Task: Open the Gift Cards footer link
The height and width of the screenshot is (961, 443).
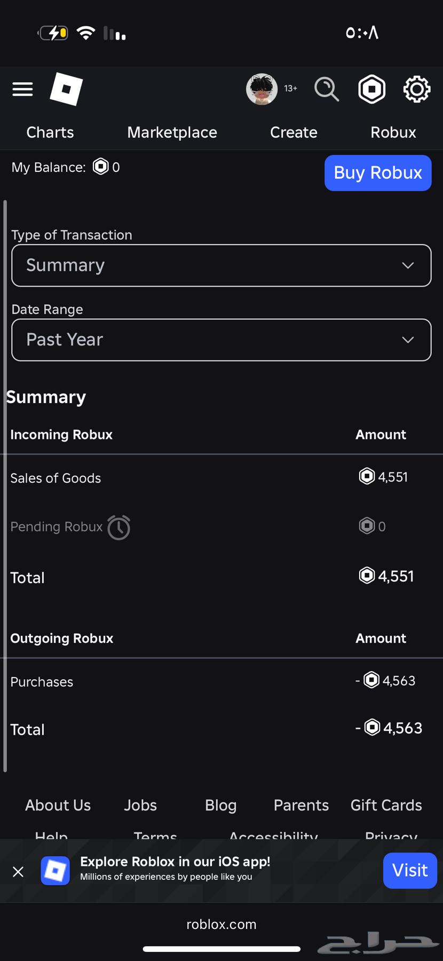Action: (x=386, y=805)
